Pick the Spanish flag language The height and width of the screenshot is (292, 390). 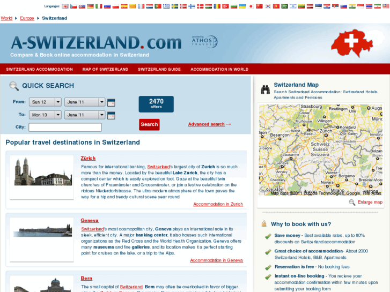click(x=124, y=6)
